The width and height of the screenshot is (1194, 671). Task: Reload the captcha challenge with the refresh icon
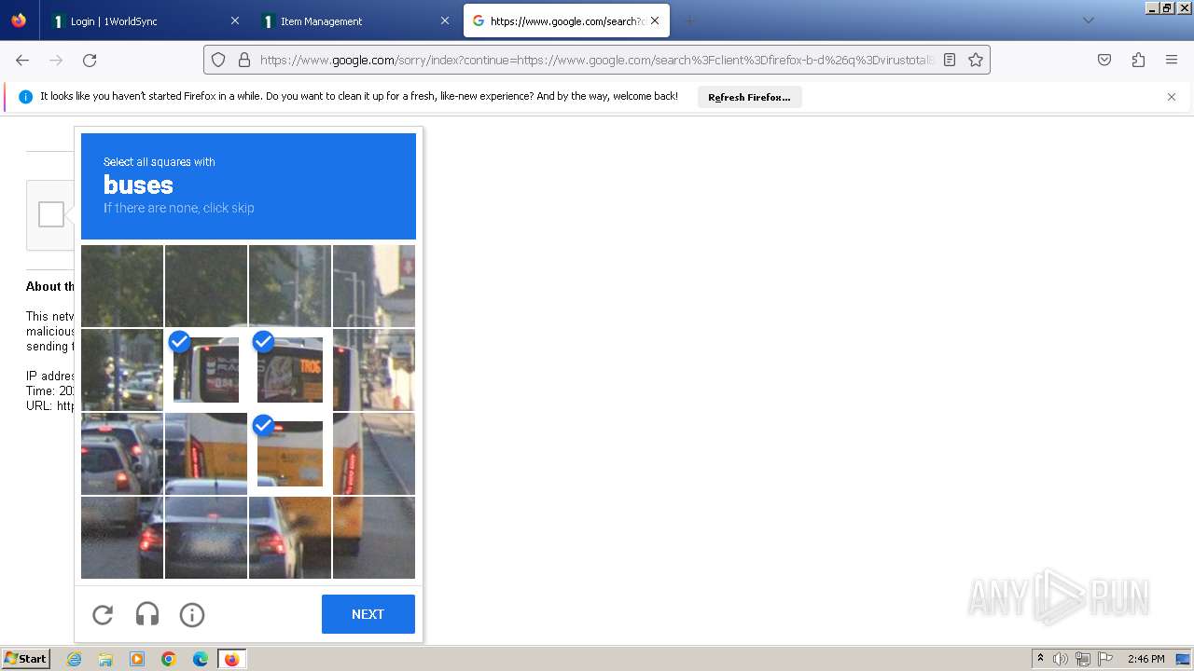pos(103,615)
